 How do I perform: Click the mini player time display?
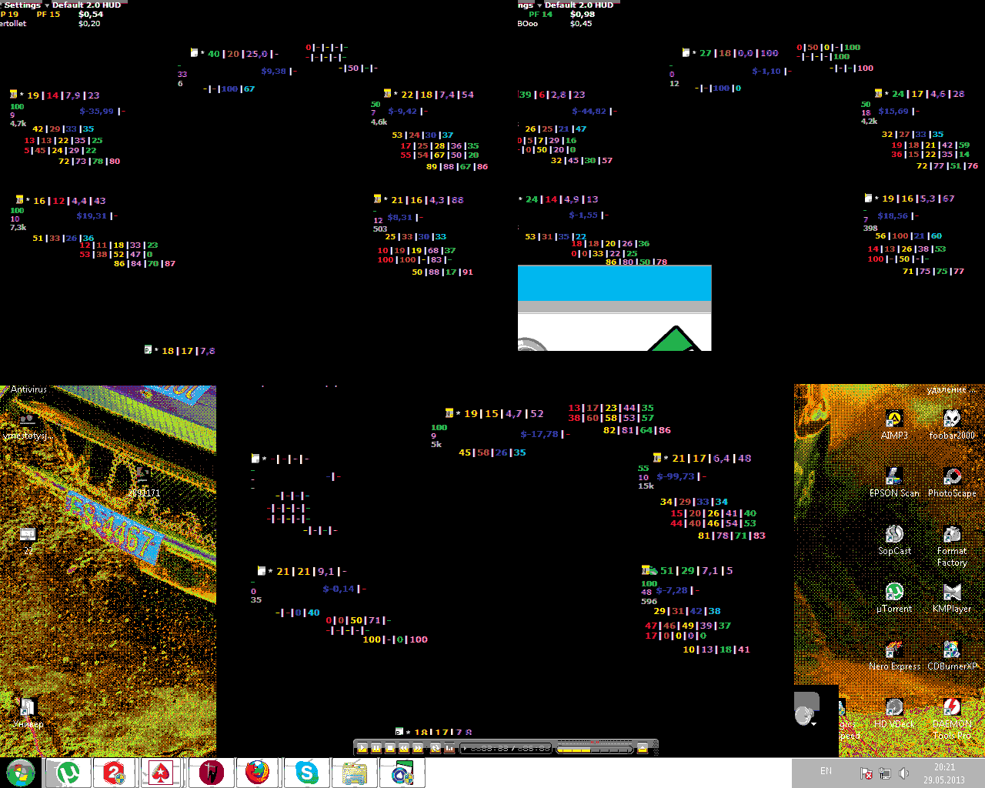(506, 748)
